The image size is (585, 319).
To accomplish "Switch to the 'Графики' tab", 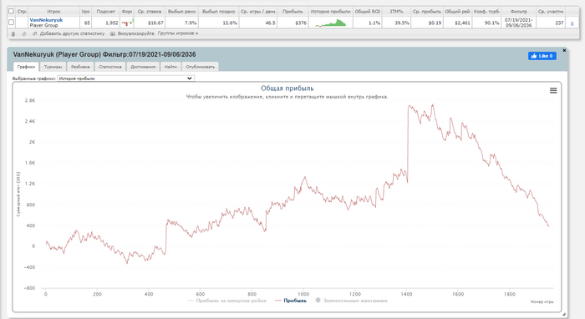I will point(26,67).
